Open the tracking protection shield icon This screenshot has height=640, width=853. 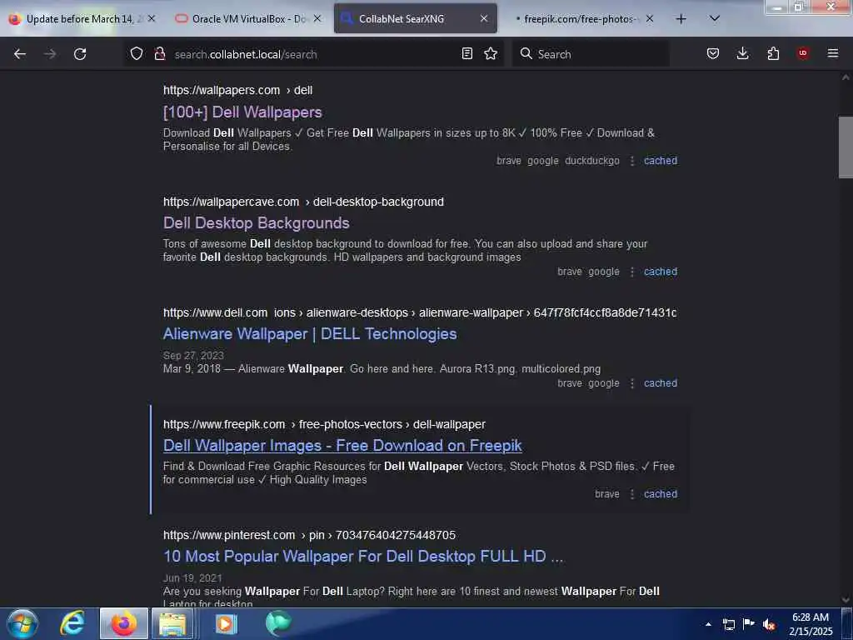pos(137,53)
